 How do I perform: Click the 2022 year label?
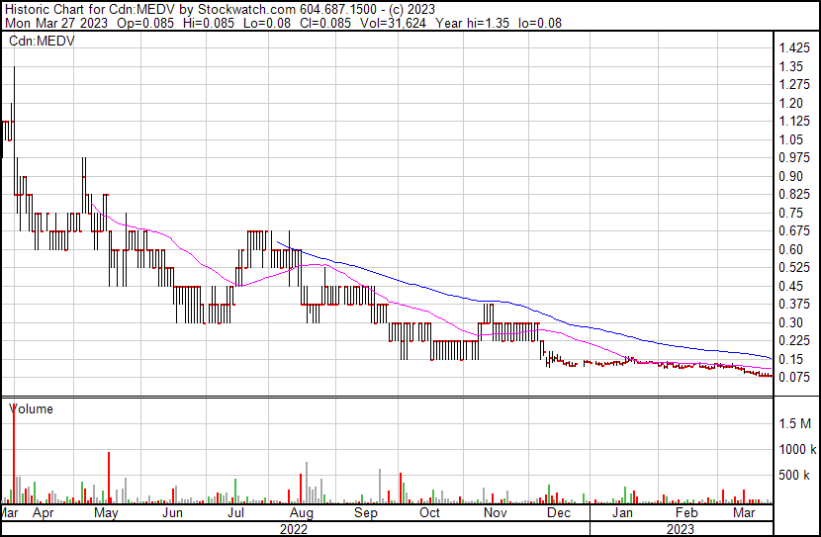tap(294, 528)
